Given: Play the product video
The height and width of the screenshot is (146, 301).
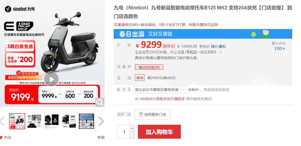Looking at the screenshot, I should pyautogui.click(x=51, y=79).
